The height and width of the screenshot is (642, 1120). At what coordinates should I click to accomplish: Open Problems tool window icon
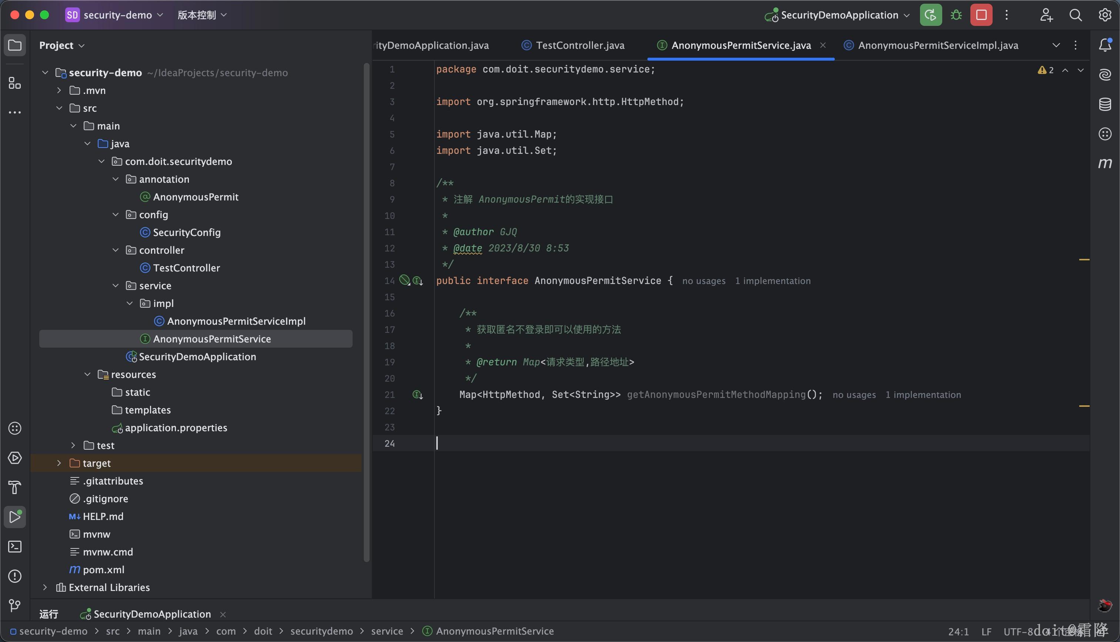[14, 576]
